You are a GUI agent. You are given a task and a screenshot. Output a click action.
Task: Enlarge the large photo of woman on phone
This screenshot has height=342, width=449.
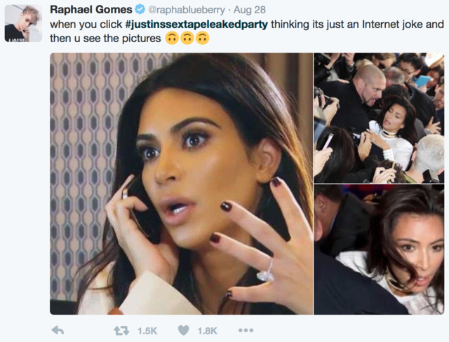pos(181,184)
